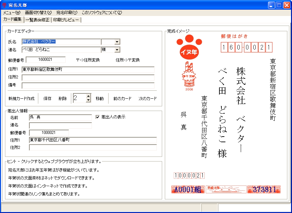
Task: Open hint link about 年賀状関連のリンク集
Action: (44, 194)
